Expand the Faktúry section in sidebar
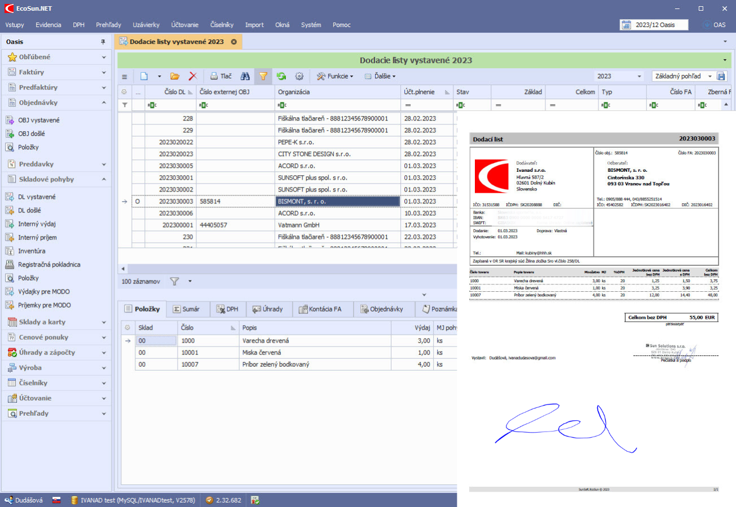The image size is (736, 507). coord(56,72)
